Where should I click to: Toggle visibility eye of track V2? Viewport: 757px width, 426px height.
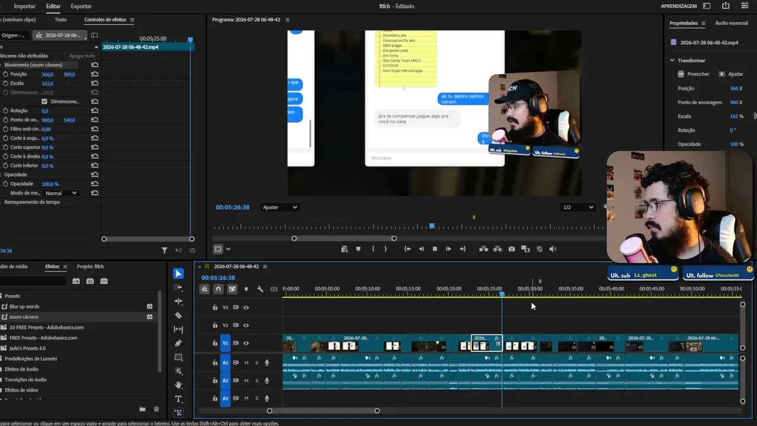(246, 325)
